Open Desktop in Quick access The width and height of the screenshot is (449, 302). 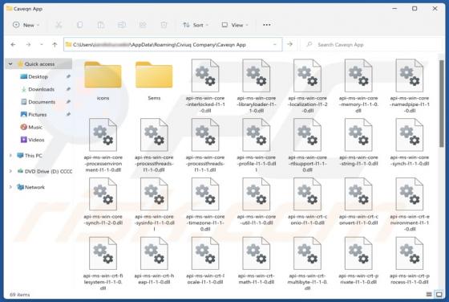(x=38, y=76)
